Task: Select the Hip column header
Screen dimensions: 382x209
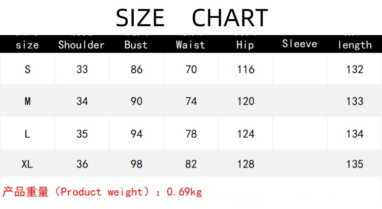Action: pos(245,45)
